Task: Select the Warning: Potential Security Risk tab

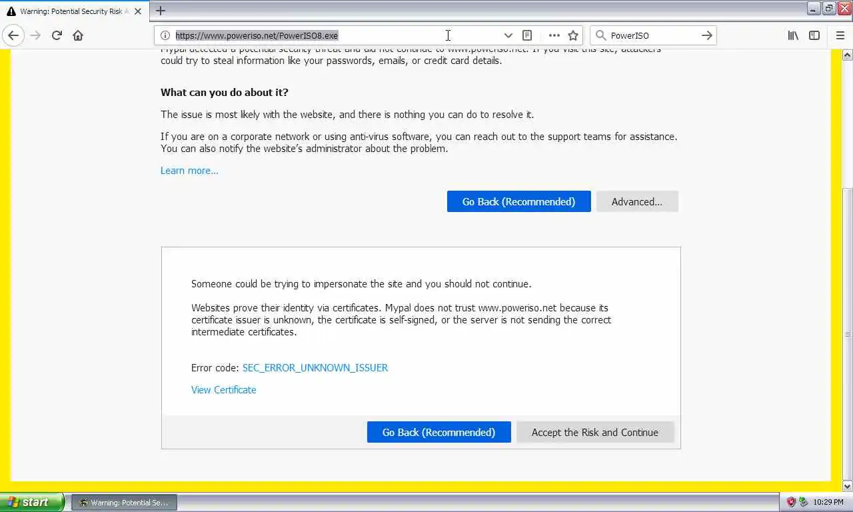Action: [74, 11]
